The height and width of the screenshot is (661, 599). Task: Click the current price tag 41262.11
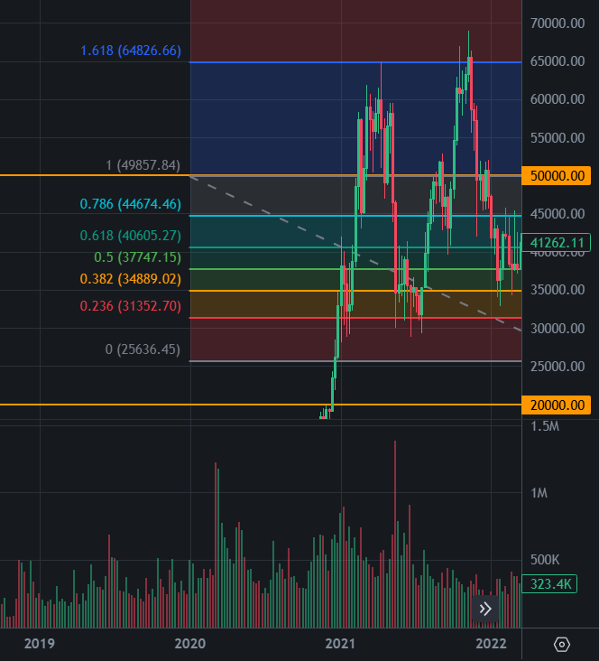556,243
